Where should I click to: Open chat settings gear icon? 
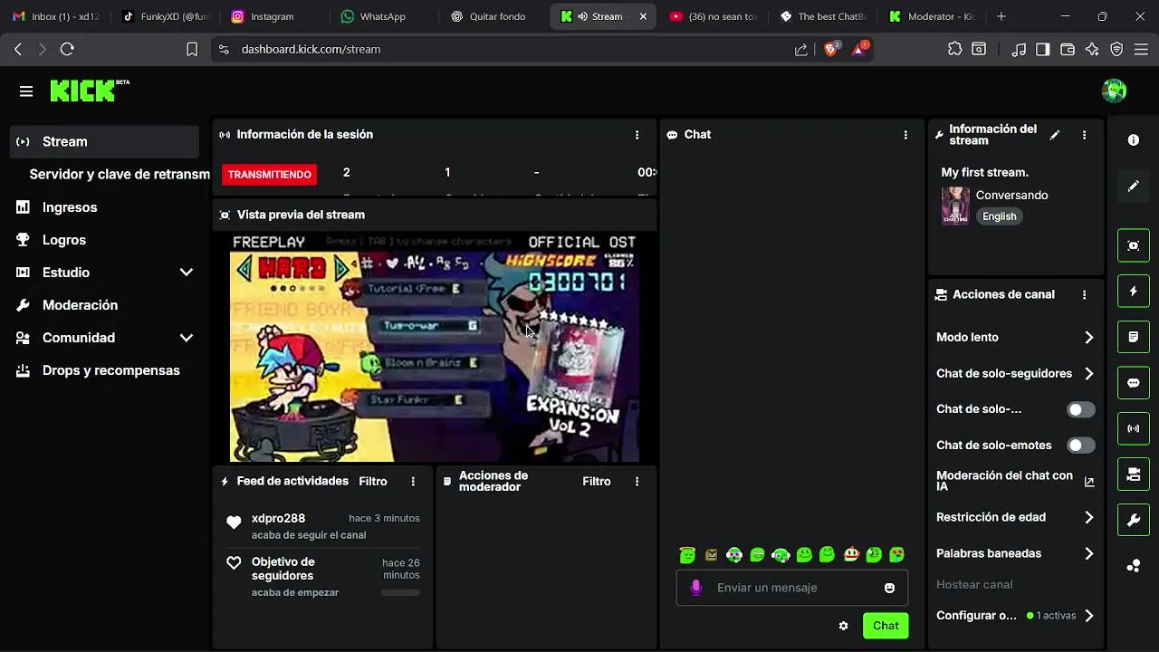[x=843, y=626]
